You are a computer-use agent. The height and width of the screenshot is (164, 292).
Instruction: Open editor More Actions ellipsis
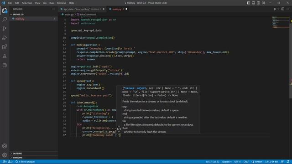(288, 9)
